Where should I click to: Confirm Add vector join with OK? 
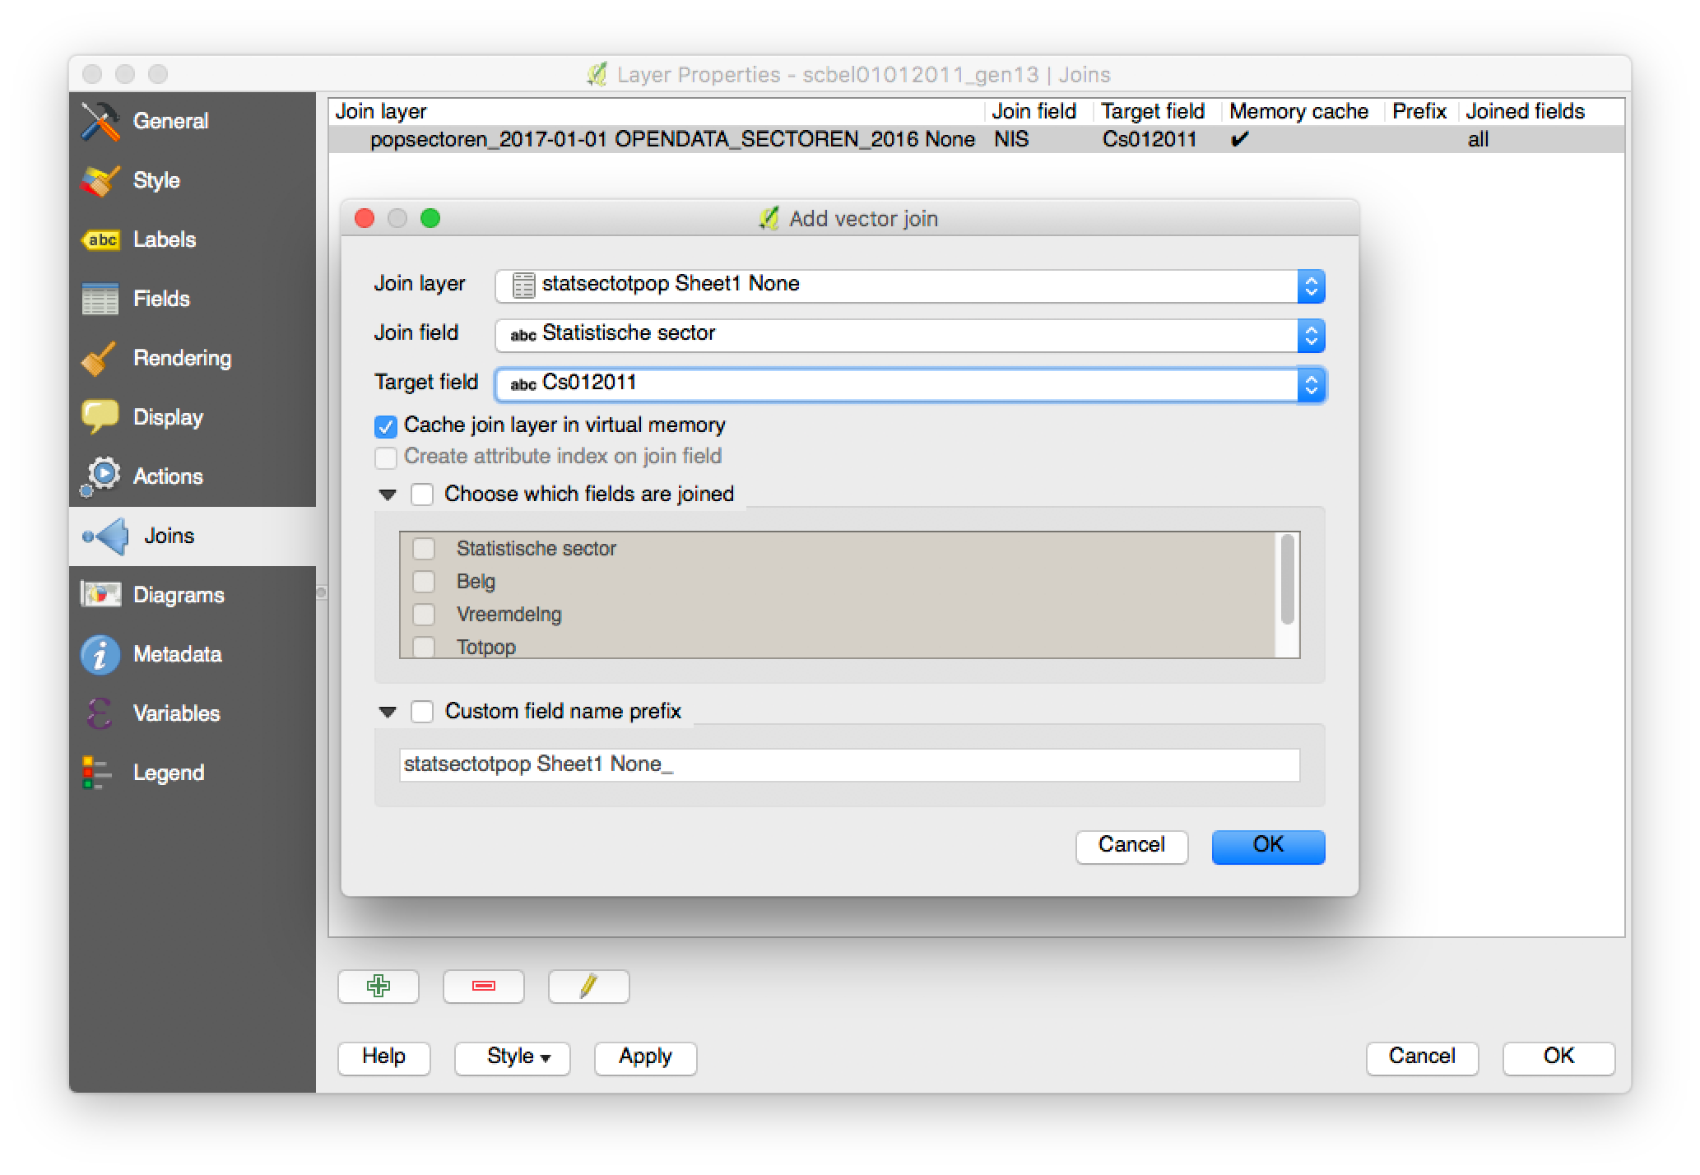(1268, 846)
